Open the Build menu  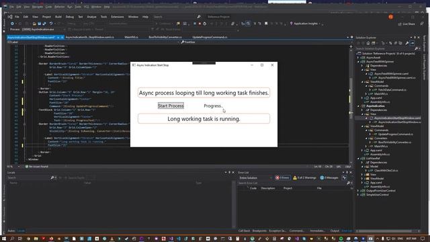pos(58,17)
